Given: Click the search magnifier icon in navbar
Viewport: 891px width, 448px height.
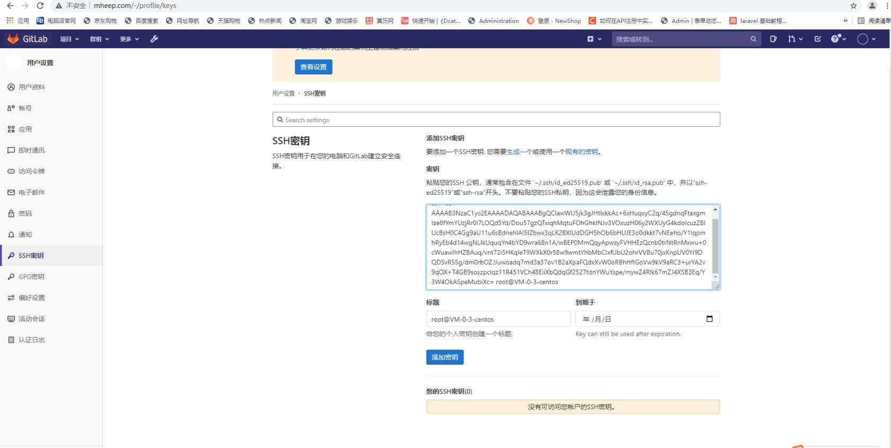Looking at the screenshot, I should point(753,39).
